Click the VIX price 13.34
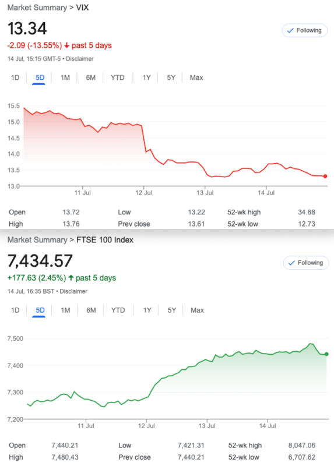Viewport: 334px width, 466px height. 27,29
